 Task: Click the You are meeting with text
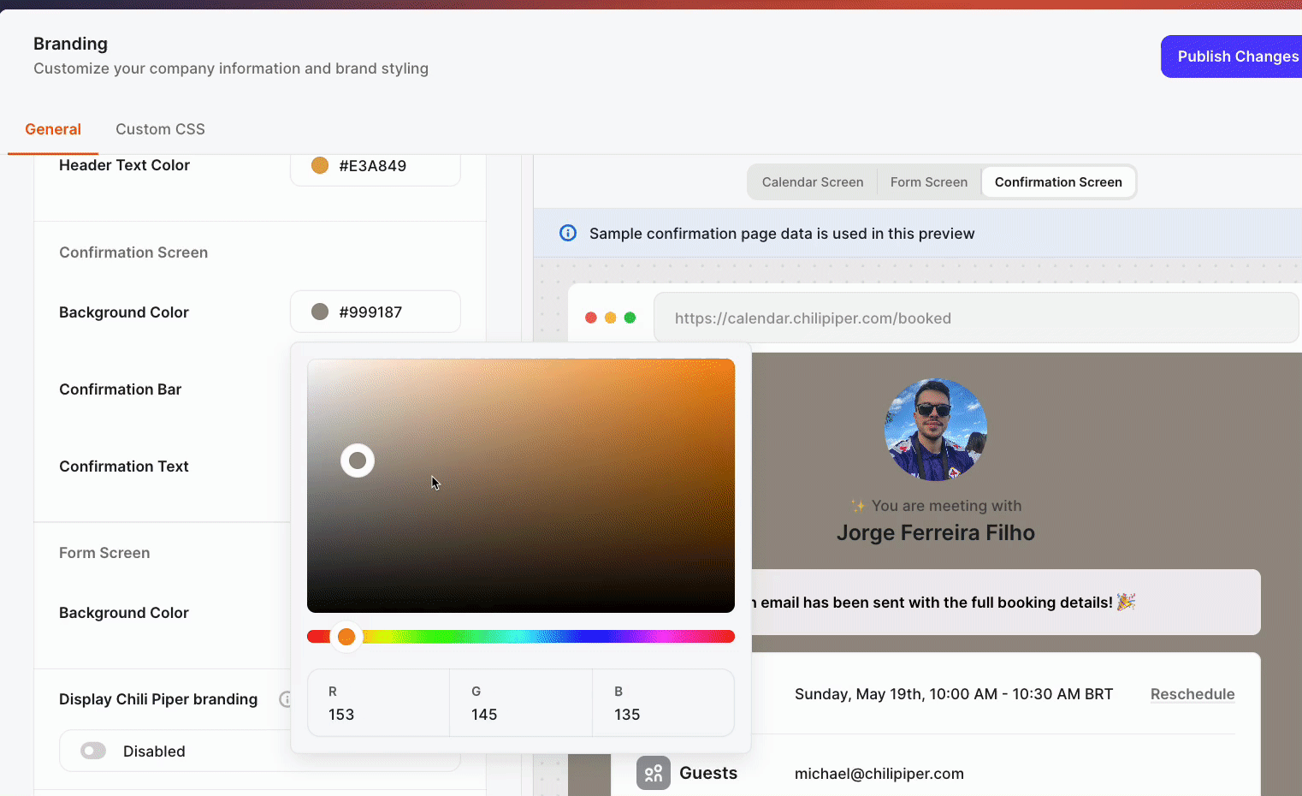click(946, 506)
